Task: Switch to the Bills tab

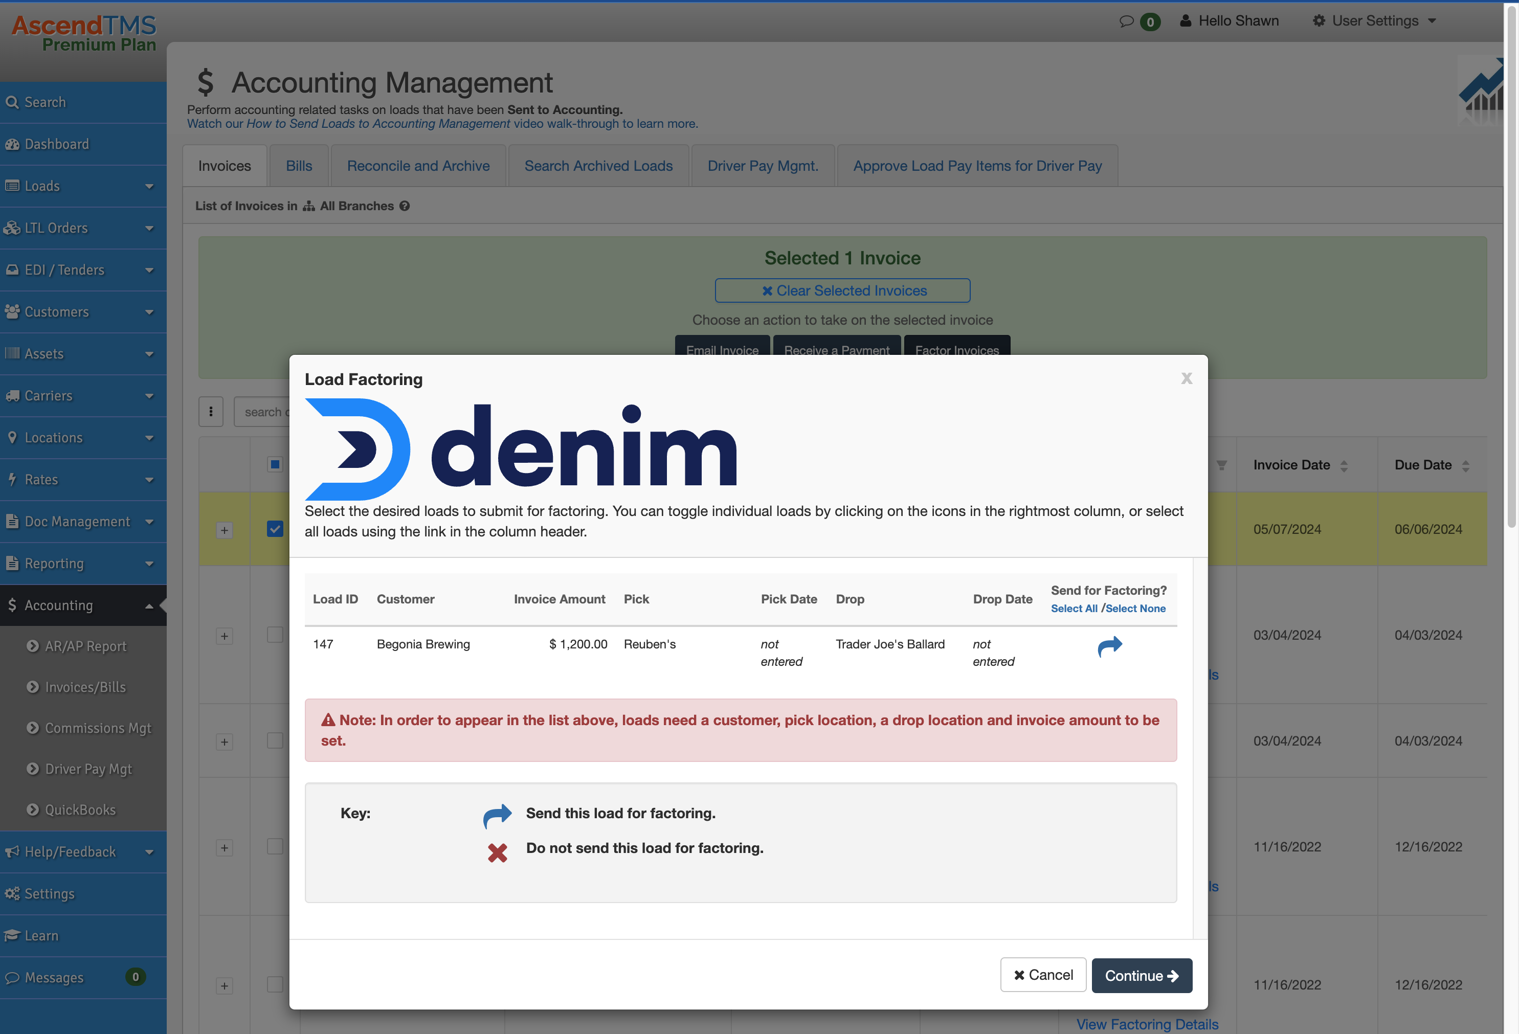Action: 299,166
